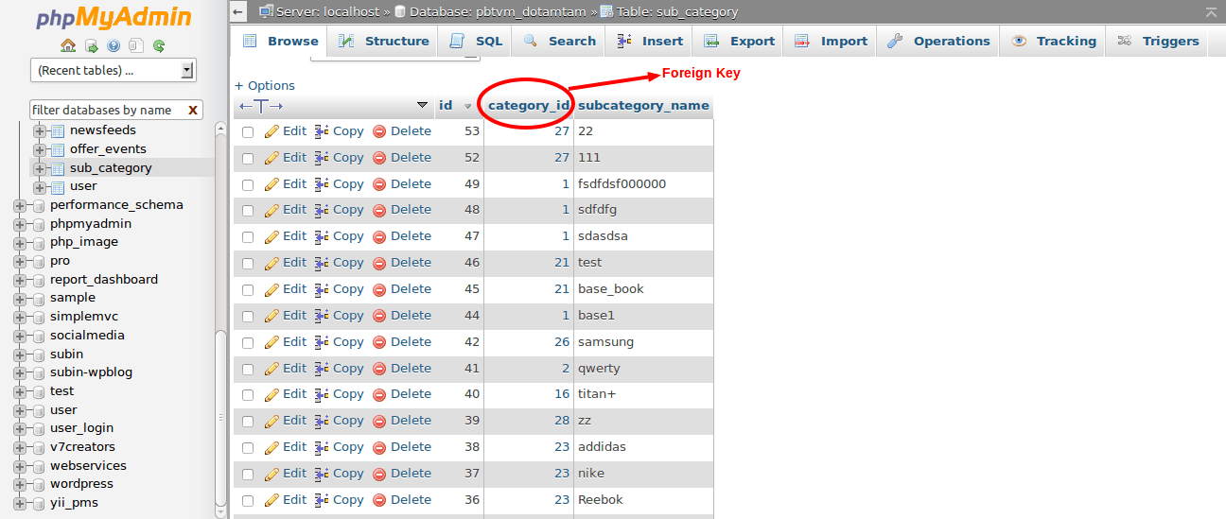
Task: Check the checkbox for row id 52
Action: (x=248, y=159)
